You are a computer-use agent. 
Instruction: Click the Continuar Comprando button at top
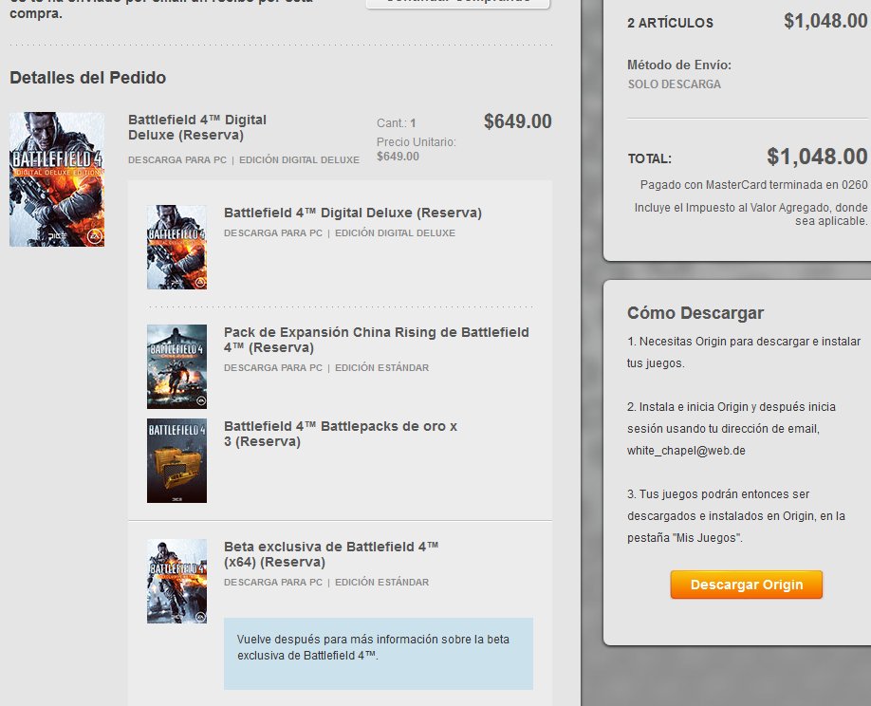pyautogui.click(x=457, y=2)
